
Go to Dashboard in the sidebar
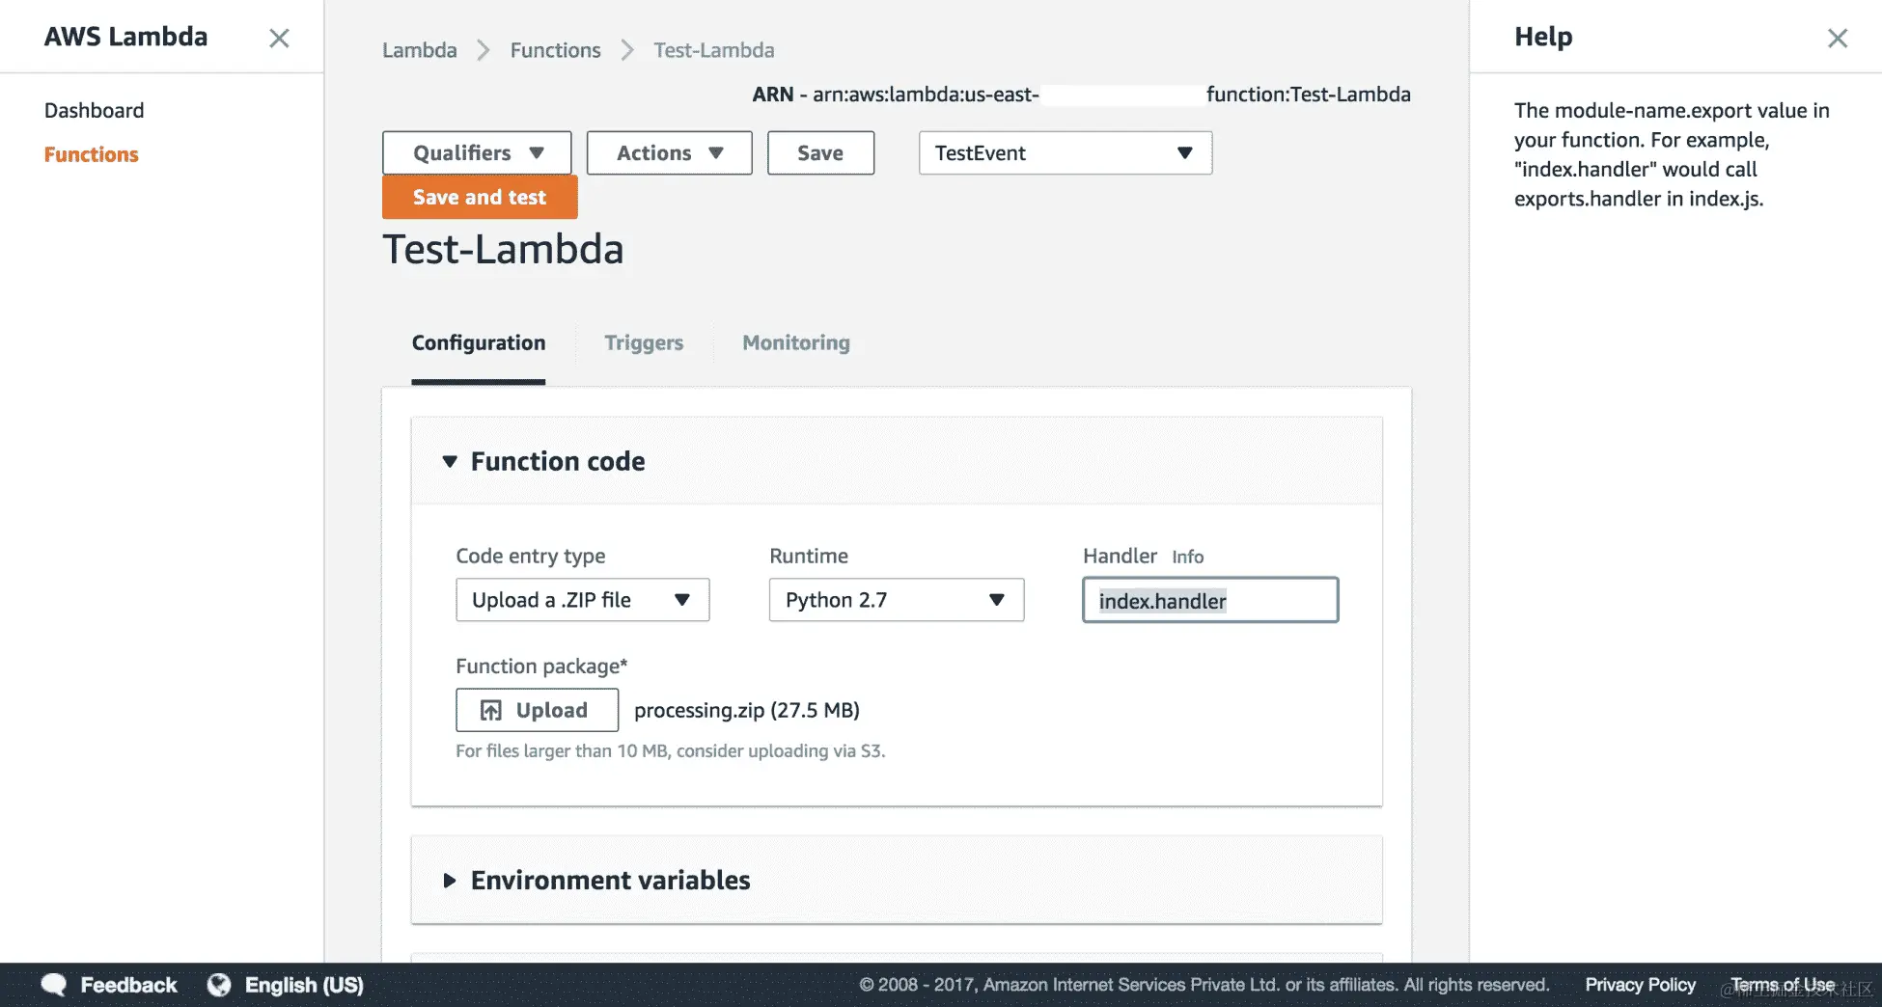pyautogui.click(x=94, y=110)
